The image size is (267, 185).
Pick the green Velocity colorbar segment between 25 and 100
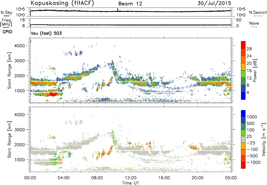(243, 133)
